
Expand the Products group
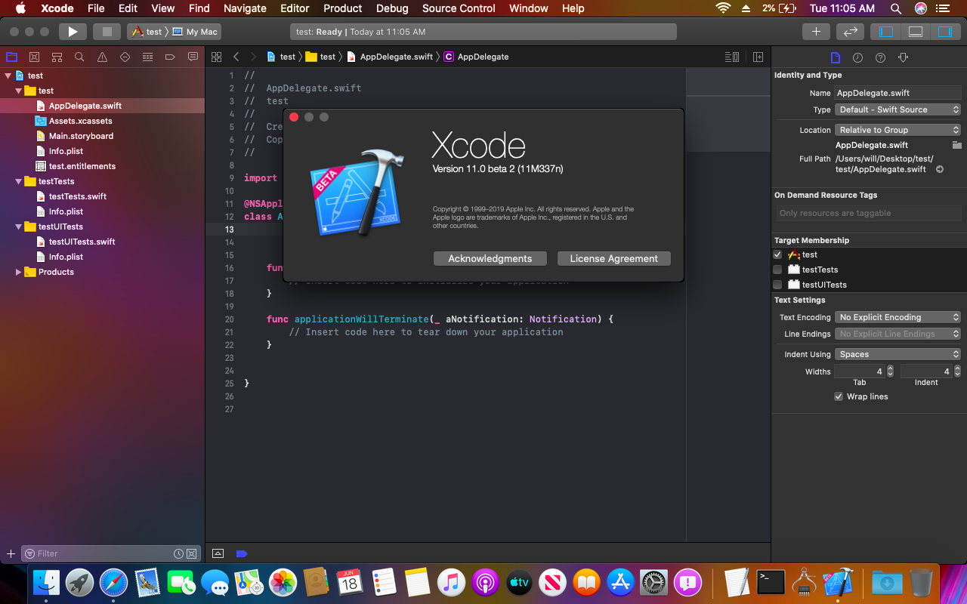coord(18,272)
